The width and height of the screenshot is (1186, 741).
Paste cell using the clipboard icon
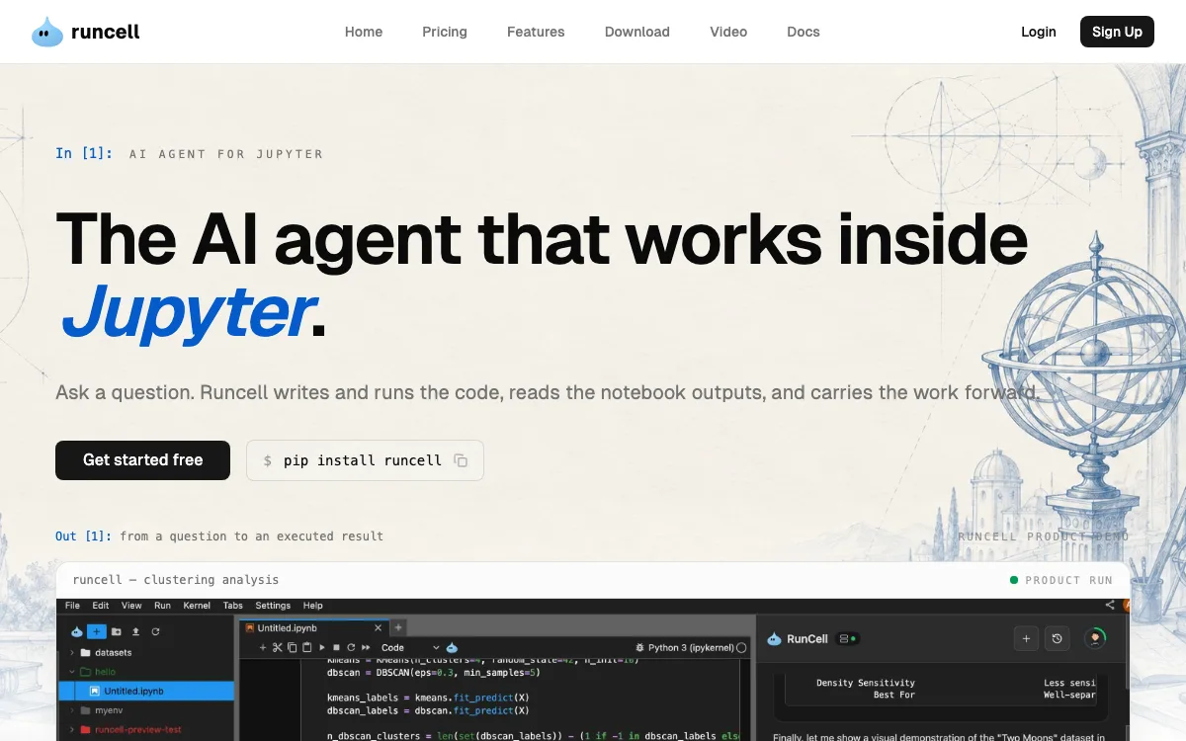coord(307,647)
